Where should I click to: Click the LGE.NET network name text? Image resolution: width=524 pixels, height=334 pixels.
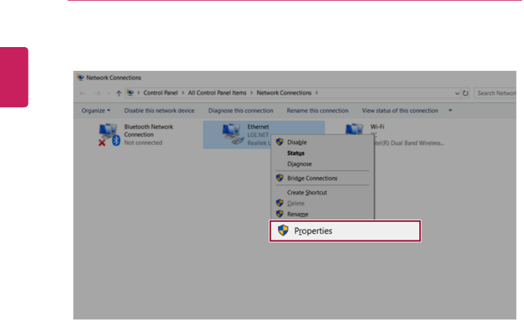coord(258,135)
